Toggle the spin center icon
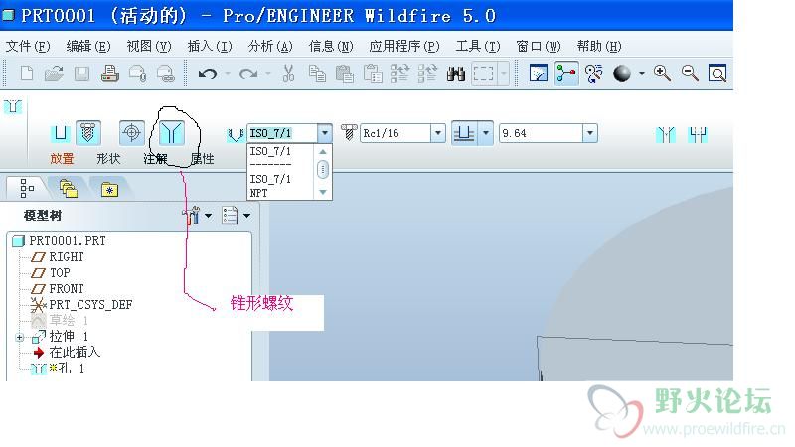Viewport: 795px width, 447px height. tap(566, 74)
